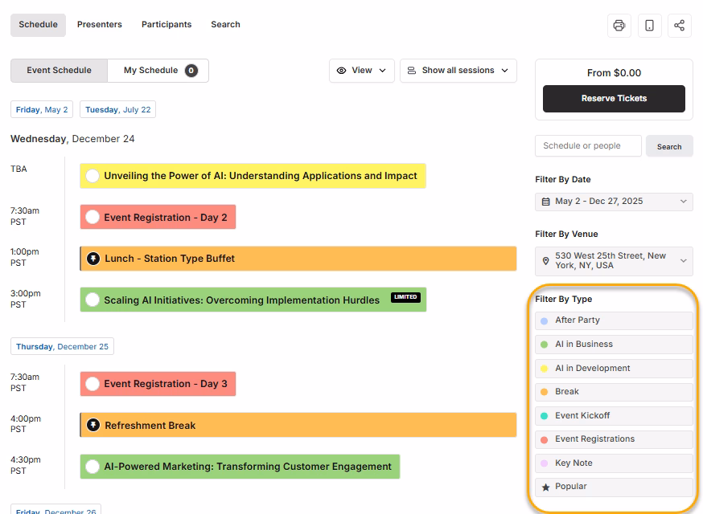Click the Search button beside the input
The width and height of the screenshot is (703, 514).
pyautogui.click(x=669, y=146)
